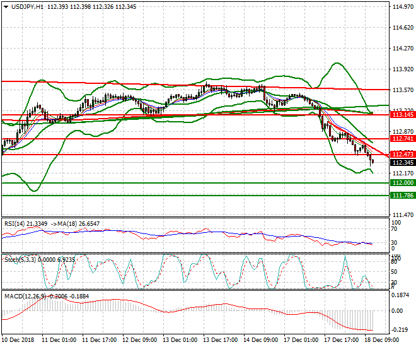This screenshot has width=416, height=347.
Task: Click the MACD scale value 0.1874
Action: (400, 295)
